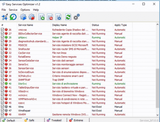Click display name 'Servizio di biometria Windows'
Viewport: 160px width, 122px height.
(x=68, y=91)
